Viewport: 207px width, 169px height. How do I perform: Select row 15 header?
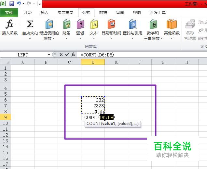click(x=6, y=152)
